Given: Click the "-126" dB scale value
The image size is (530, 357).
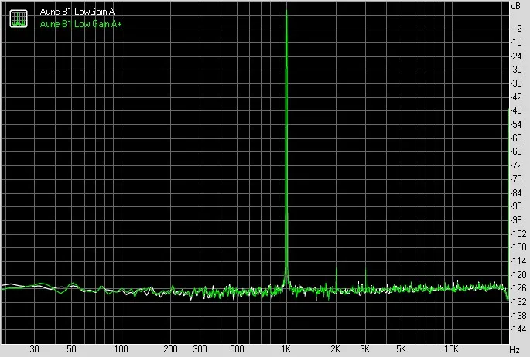Looking at the screenshot, I should pos(518,288).
